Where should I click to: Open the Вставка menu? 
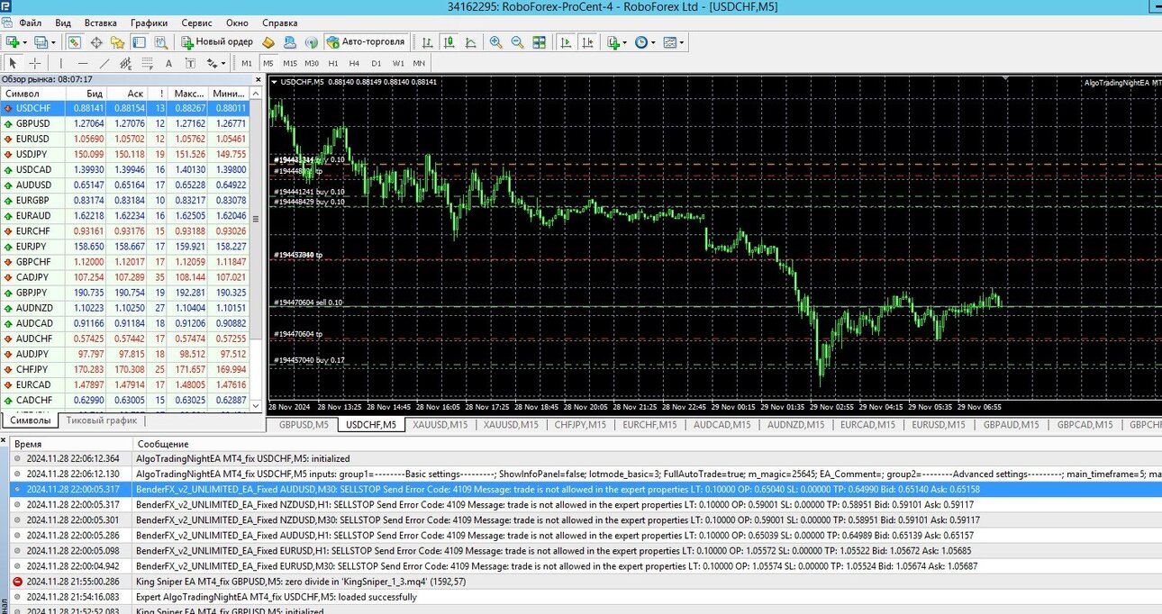(100, 22)
